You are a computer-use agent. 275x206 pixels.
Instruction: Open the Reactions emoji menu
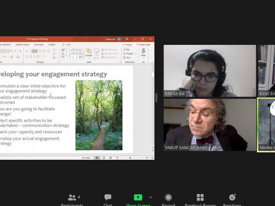(x=232, y=200)
